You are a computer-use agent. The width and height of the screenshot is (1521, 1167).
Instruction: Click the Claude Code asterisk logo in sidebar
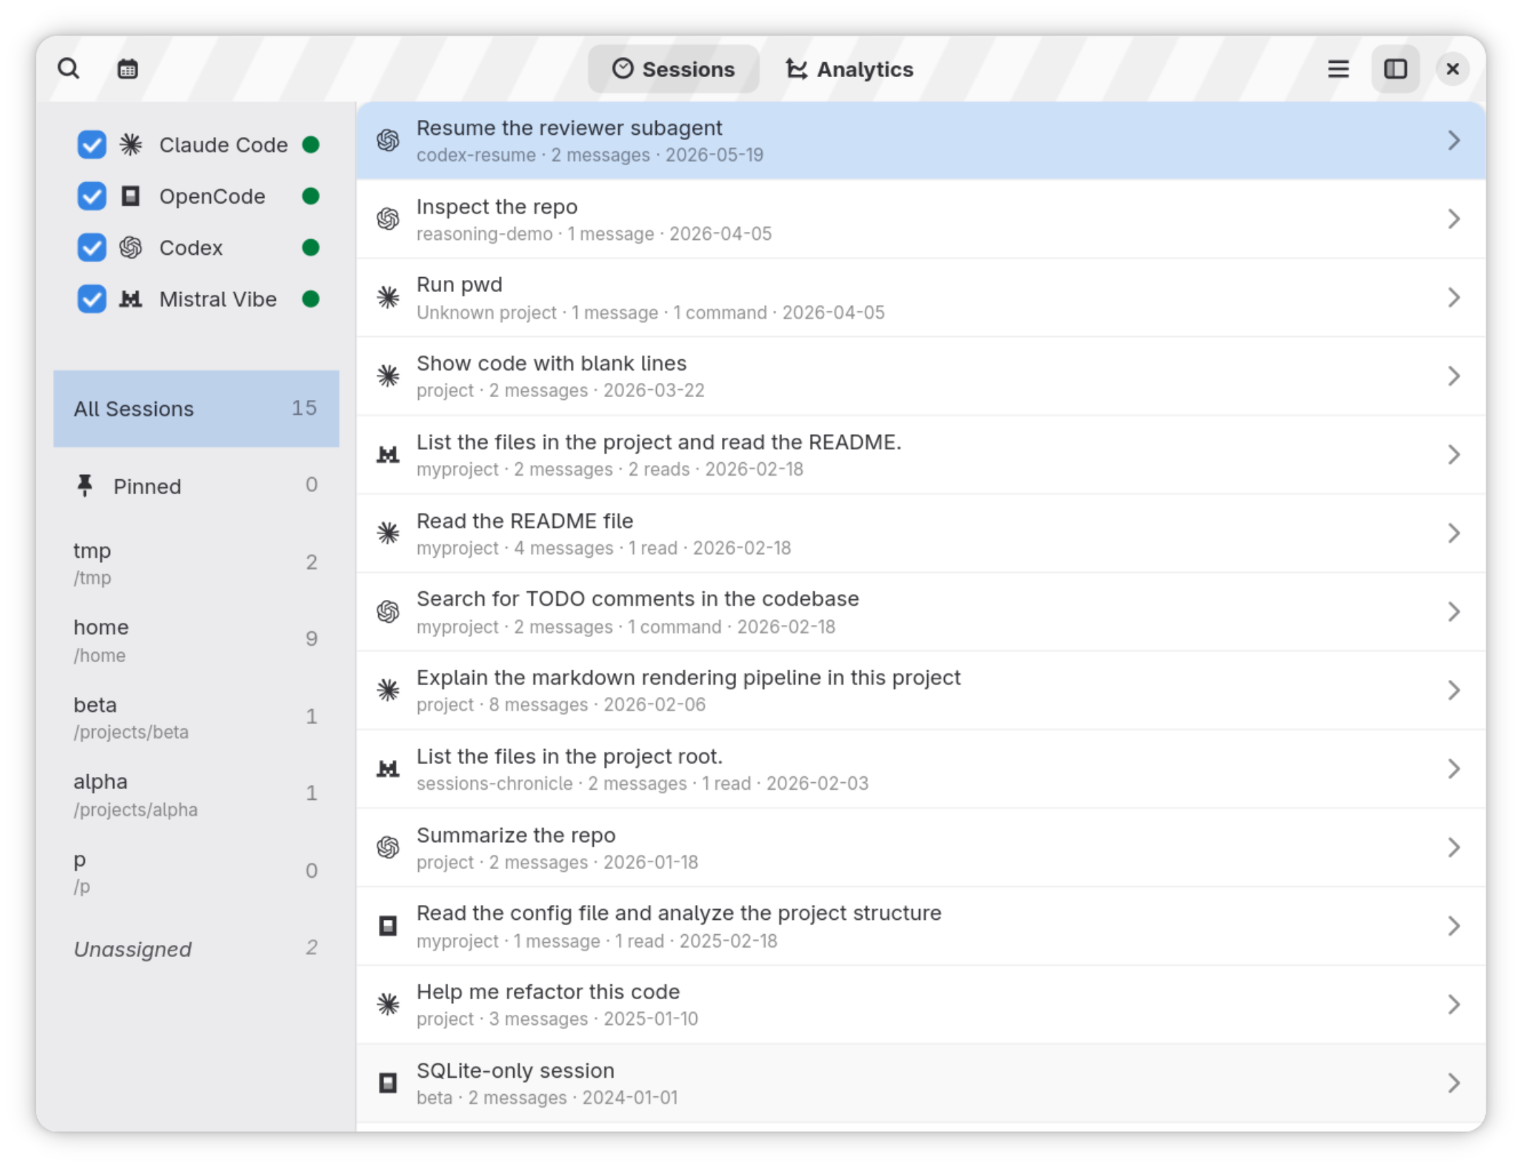pos(131,145)
